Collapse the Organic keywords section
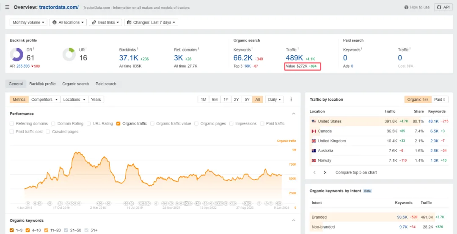 (294, 220)
